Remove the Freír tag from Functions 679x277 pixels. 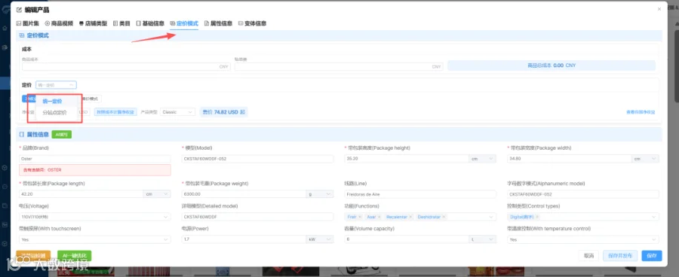[360, 217]
